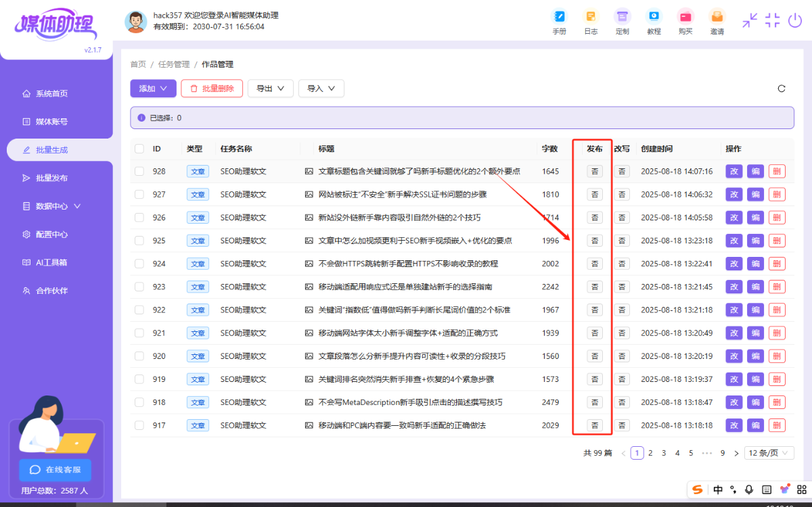
Task: Open the 导出 export dropdown
Action: (270, 88)
